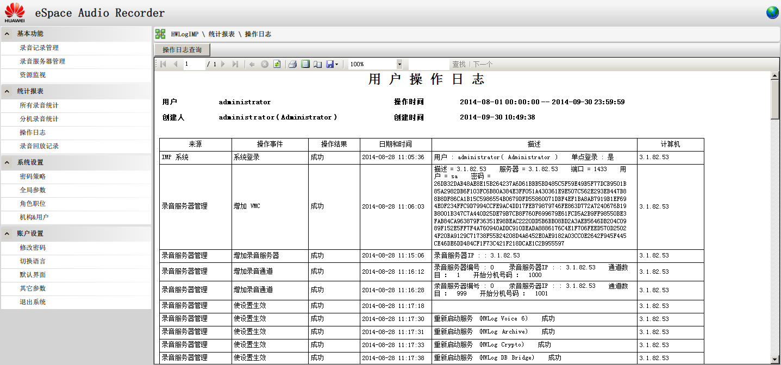
Task: Click the page setup icon
Action: [x=317, y=64]
